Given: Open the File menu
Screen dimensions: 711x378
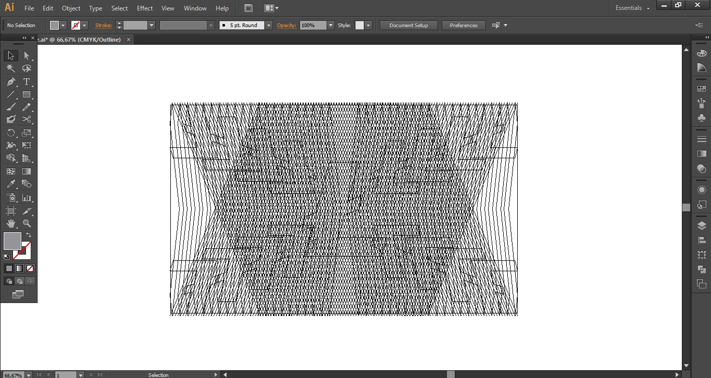Looking at the screenshot, I should pos(29,8).
